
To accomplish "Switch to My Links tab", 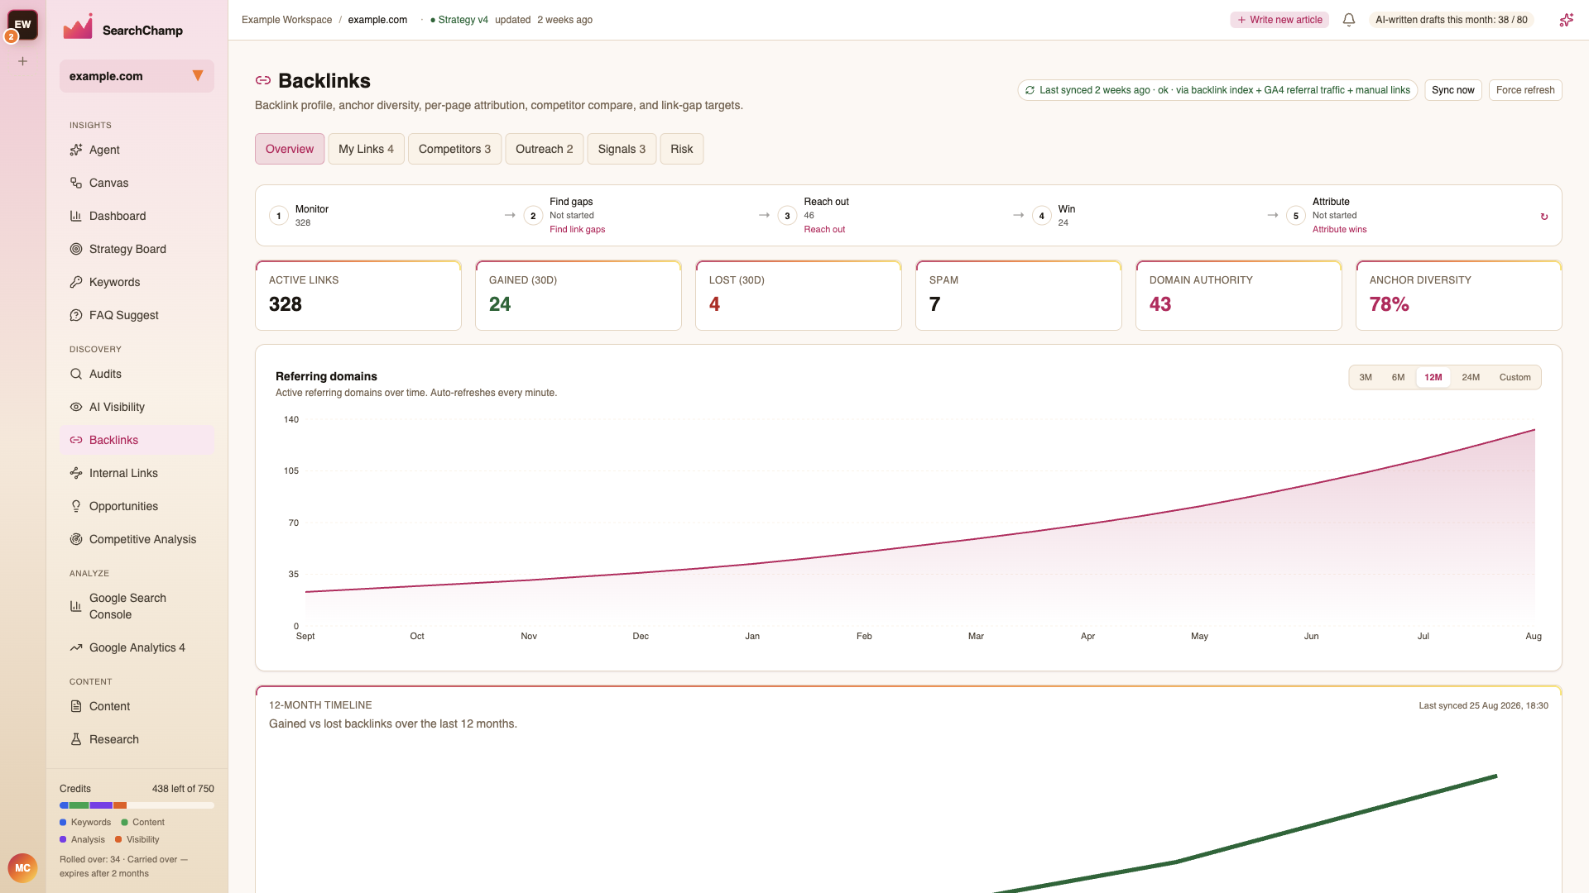I will click(x=366, y=149).
